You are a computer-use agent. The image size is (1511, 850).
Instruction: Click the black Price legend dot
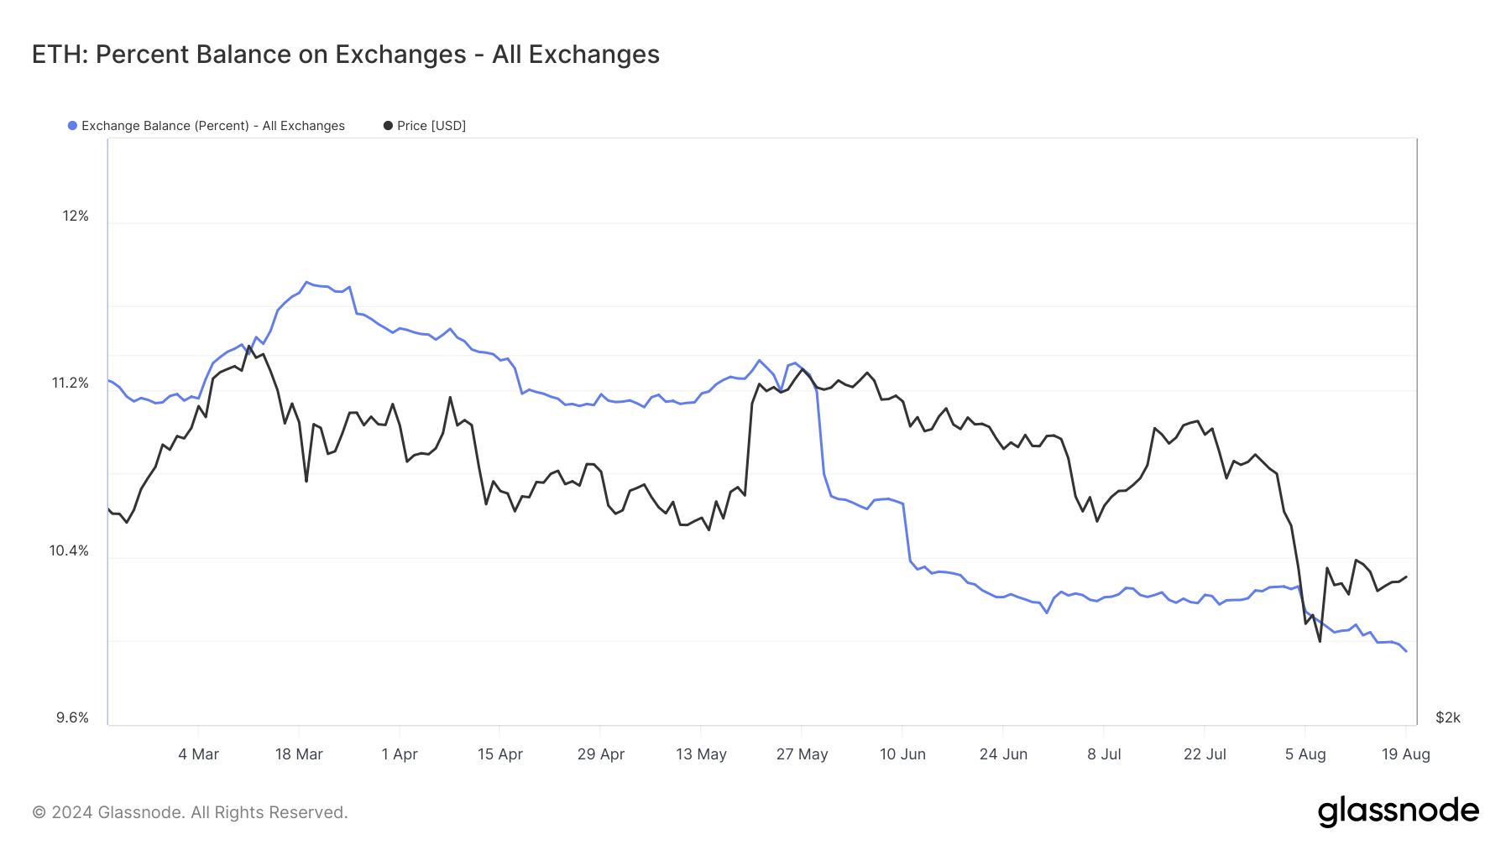point(388,126)
